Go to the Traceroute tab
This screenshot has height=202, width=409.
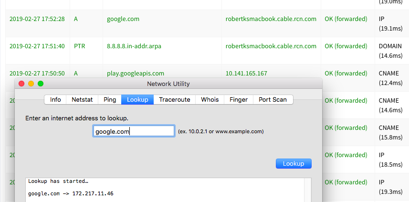click(x=175, y=99)
